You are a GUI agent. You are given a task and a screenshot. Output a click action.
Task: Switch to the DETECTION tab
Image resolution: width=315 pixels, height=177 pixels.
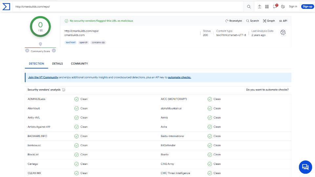point(36,64)
